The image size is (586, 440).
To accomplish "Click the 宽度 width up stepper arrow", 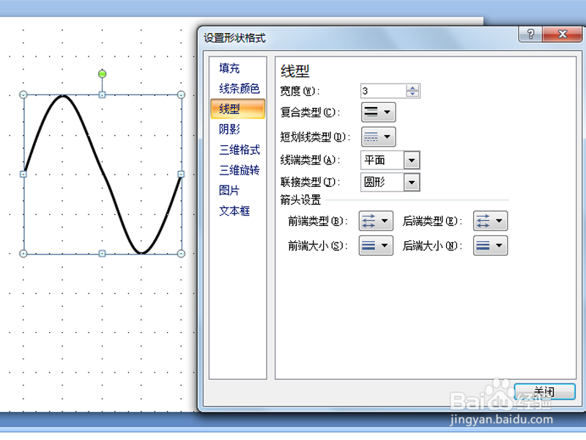I will 412,88.
